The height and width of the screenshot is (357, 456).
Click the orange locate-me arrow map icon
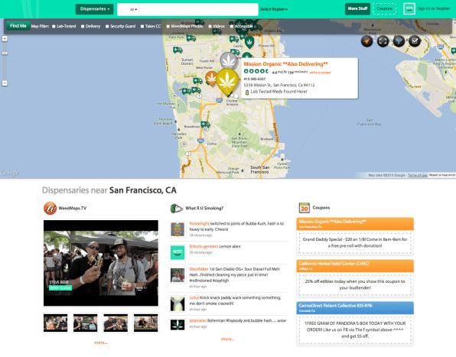(x=367, y=41)
